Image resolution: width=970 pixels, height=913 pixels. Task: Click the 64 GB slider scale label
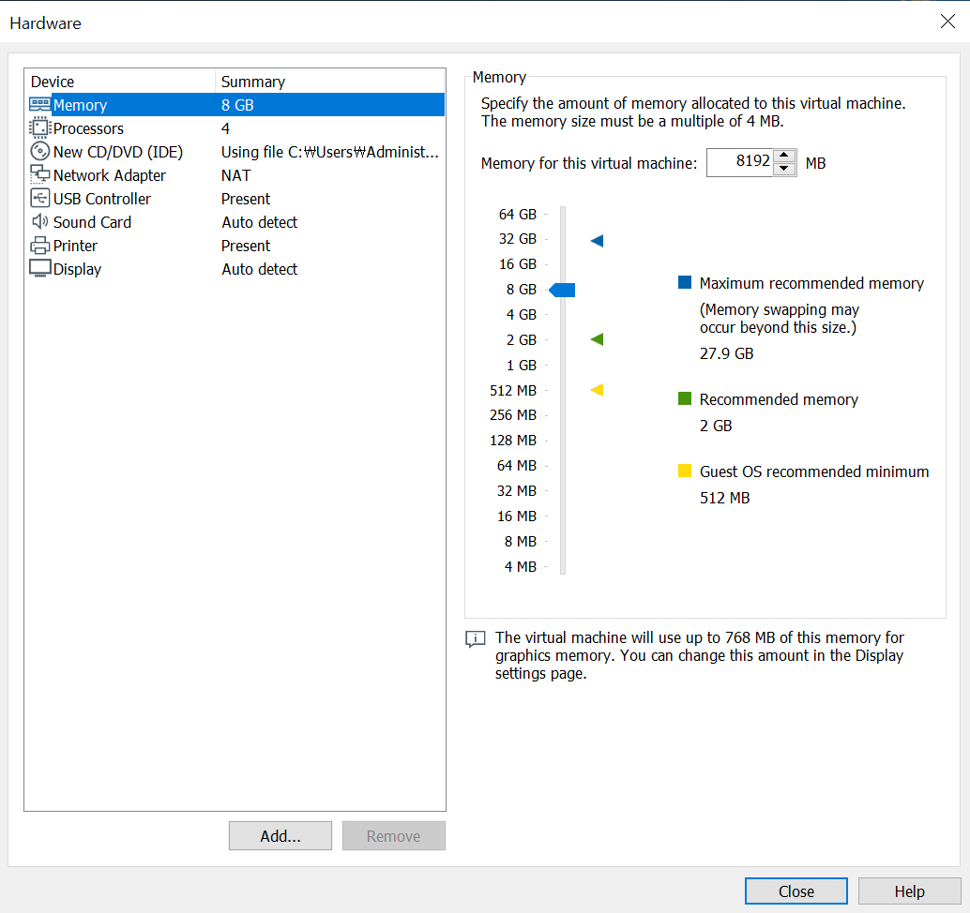coord(517,214)
